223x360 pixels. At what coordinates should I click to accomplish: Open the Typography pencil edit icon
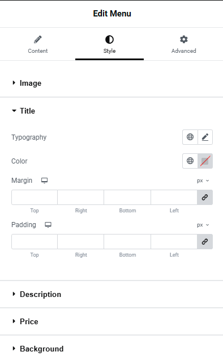coord(205,137)
